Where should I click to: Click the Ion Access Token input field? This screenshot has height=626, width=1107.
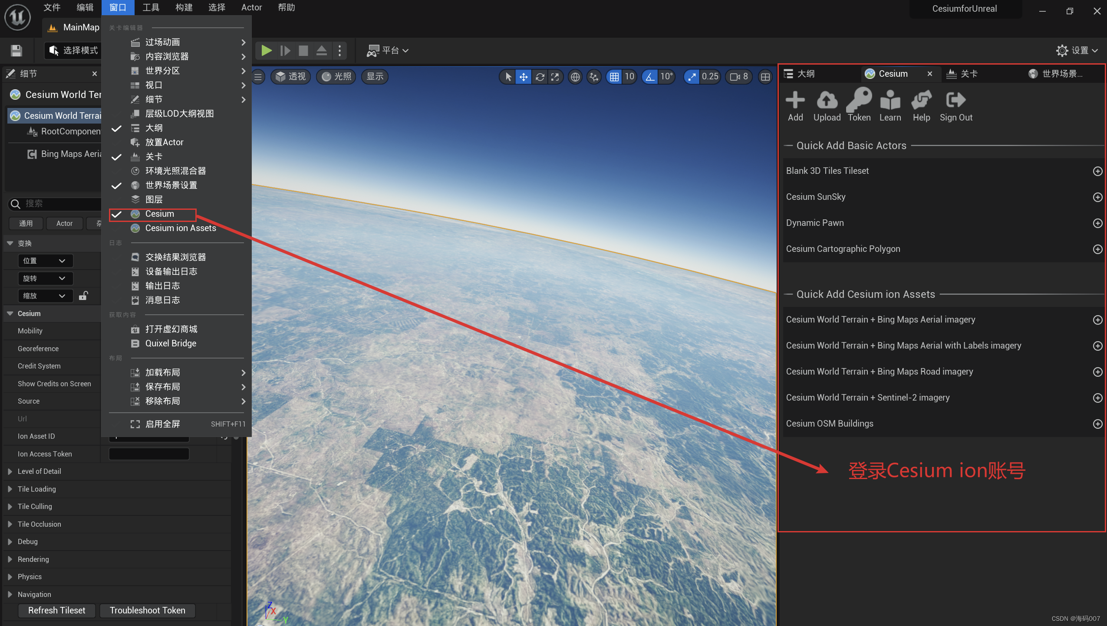pyautogui.click(x=149, y=454)
